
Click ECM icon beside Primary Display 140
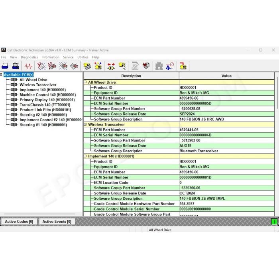tap(14, 100)
